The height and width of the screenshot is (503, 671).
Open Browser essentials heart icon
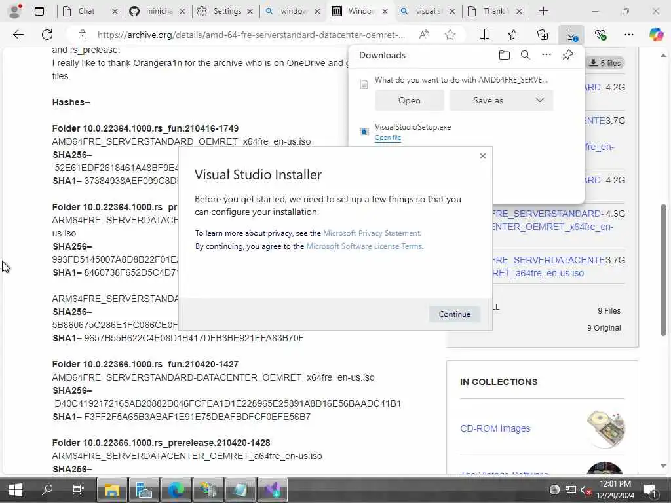pos(600,35)
